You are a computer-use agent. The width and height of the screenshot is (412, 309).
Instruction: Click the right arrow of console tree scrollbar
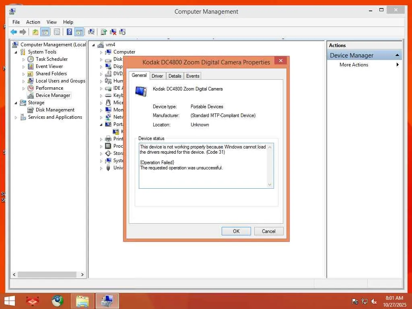[82, 274]
